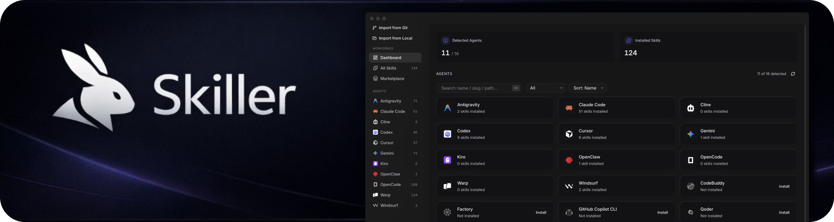Install the Qoder agent

784,212
